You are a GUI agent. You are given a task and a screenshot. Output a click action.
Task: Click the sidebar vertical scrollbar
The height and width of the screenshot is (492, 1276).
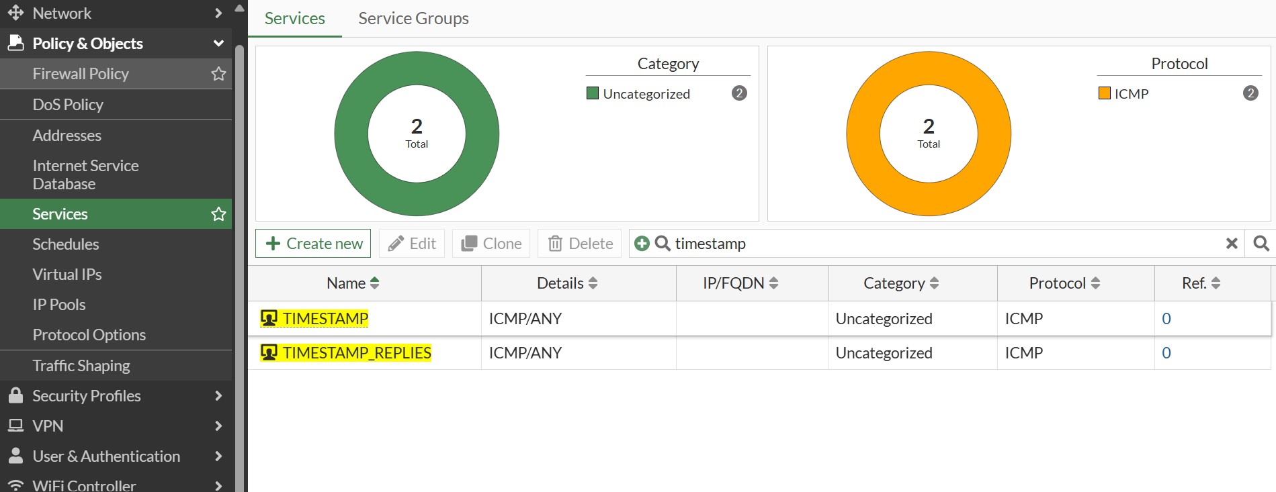239,268
